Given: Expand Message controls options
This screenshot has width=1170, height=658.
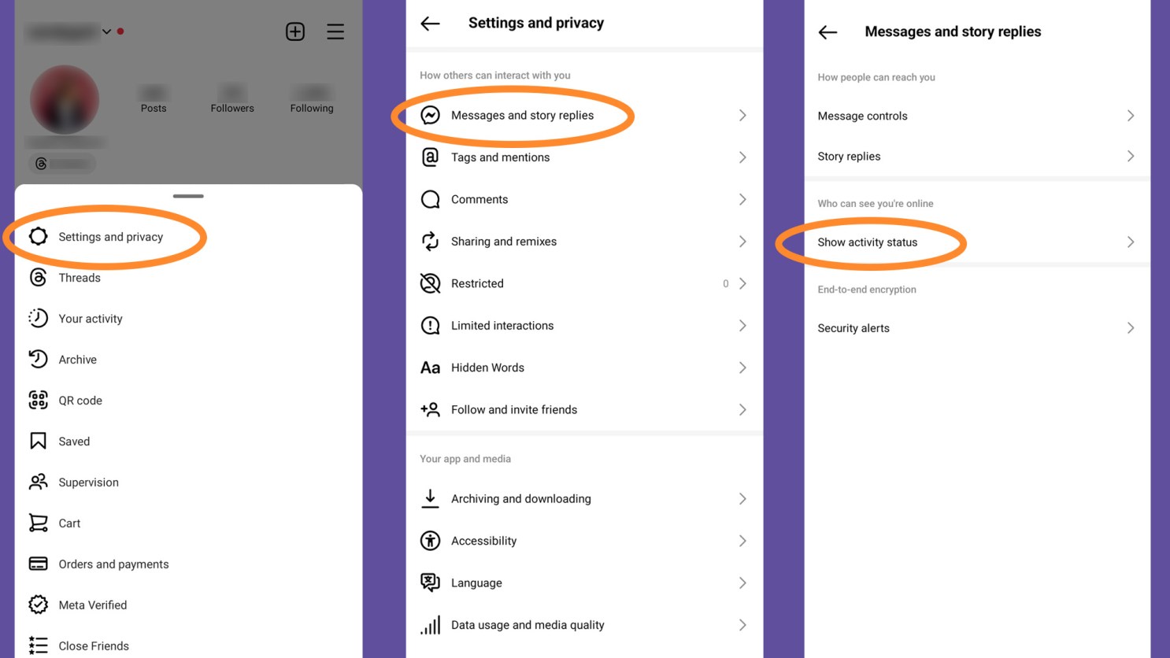Looking at the screenshot, I should pos(1131,115).
